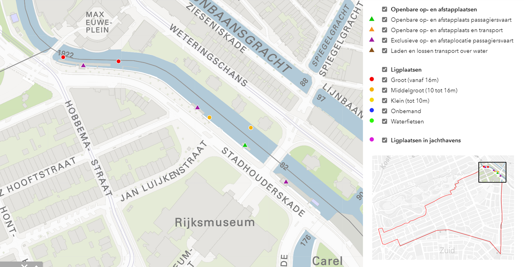The width and height of the screenshot is (524, 267).
Task: Select the purple triangle marker left of the orange quay marker
Action: (197, 107)
